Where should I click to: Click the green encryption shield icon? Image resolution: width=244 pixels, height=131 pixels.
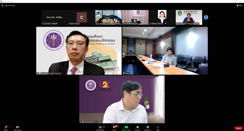[2, 5]
